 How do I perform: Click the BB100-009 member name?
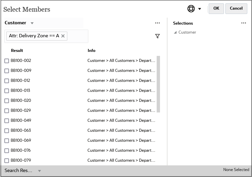coord(21,71)
